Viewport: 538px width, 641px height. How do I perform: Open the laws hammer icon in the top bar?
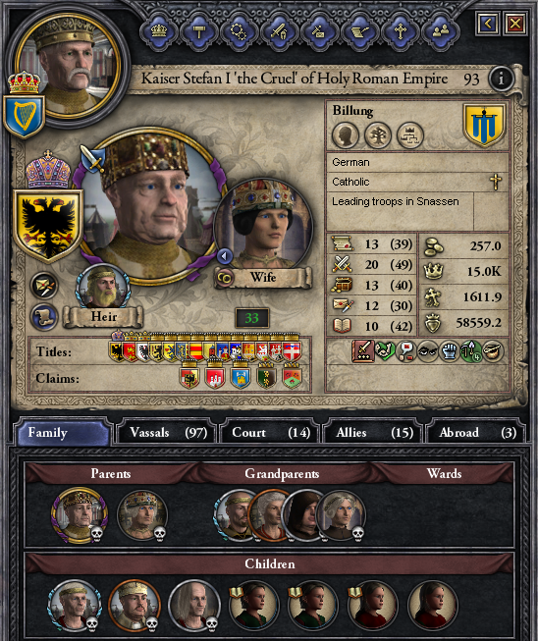199,31
